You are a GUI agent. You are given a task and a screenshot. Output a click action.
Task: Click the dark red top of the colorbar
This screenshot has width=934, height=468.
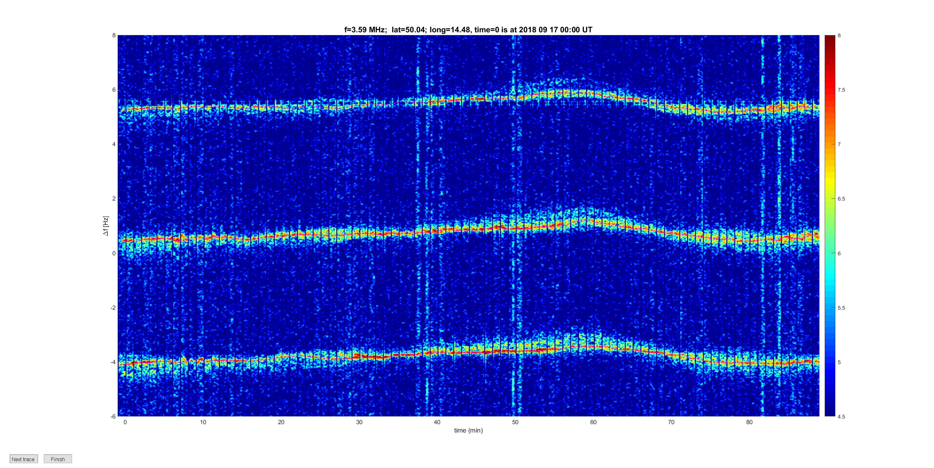[x=830, y=38]
